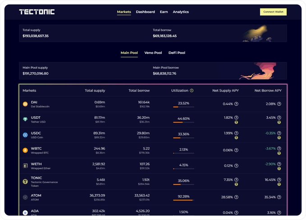Image resolution: width=306 pixels, height=220 pixels.
Task: Click TONIC reward badge under USDT borrow APY
Action: pos(279,122)
